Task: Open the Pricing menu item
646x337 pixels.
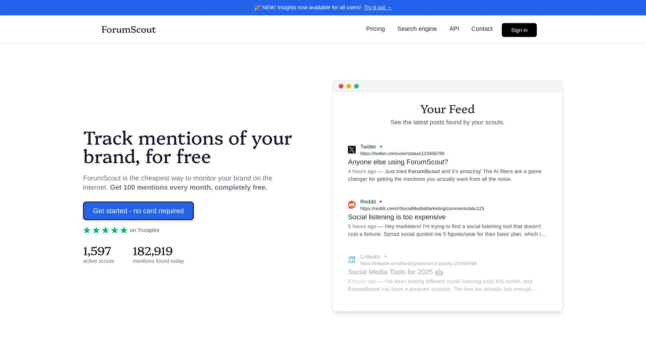Action: [375, 29]
